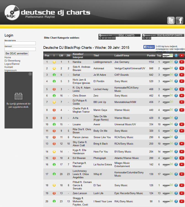Open YouTube video for Chris Brown Zero
Viewport: 185px width, 207px height.
182,95
